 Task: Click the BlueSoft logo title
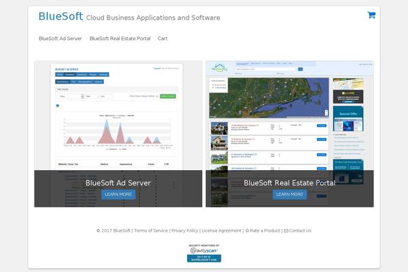[61, 16]
